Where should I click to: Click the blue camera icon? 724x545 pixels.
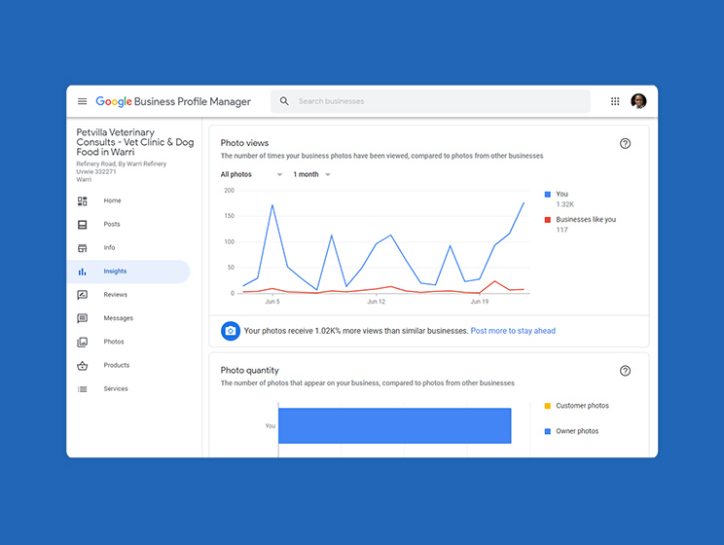(x=231, y=331)
